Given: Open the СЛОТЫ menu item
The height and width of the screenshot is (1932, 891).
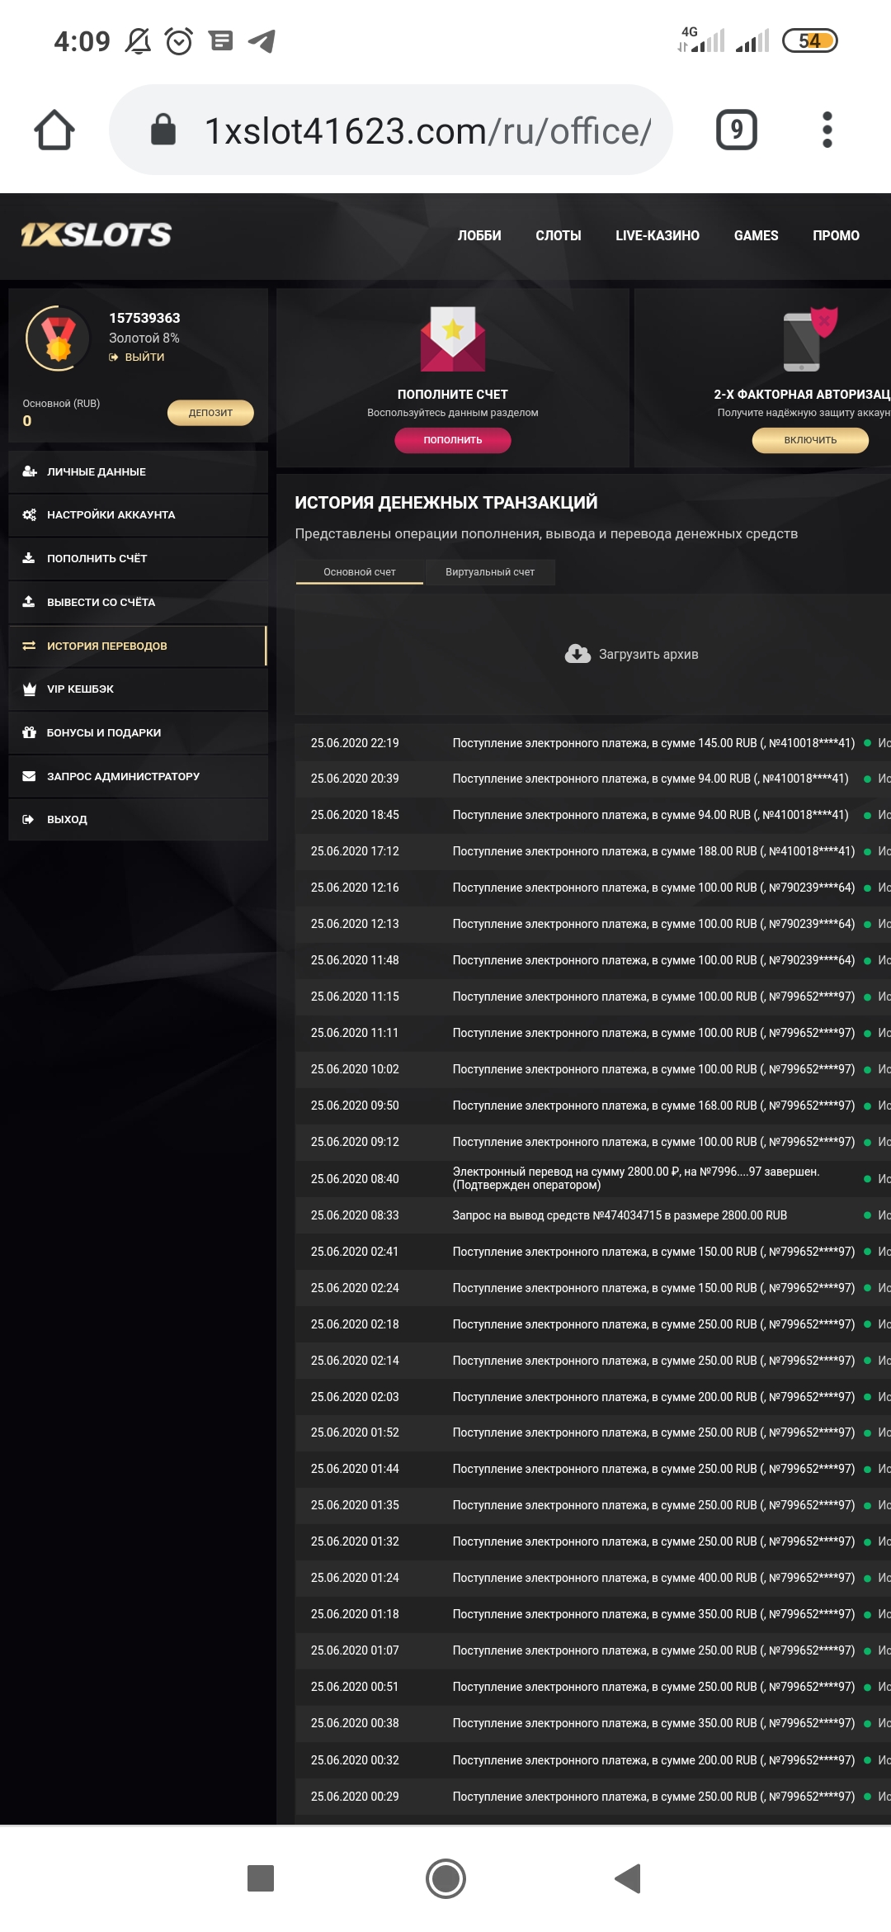Looking at the screenshot, I should (559, 236).
